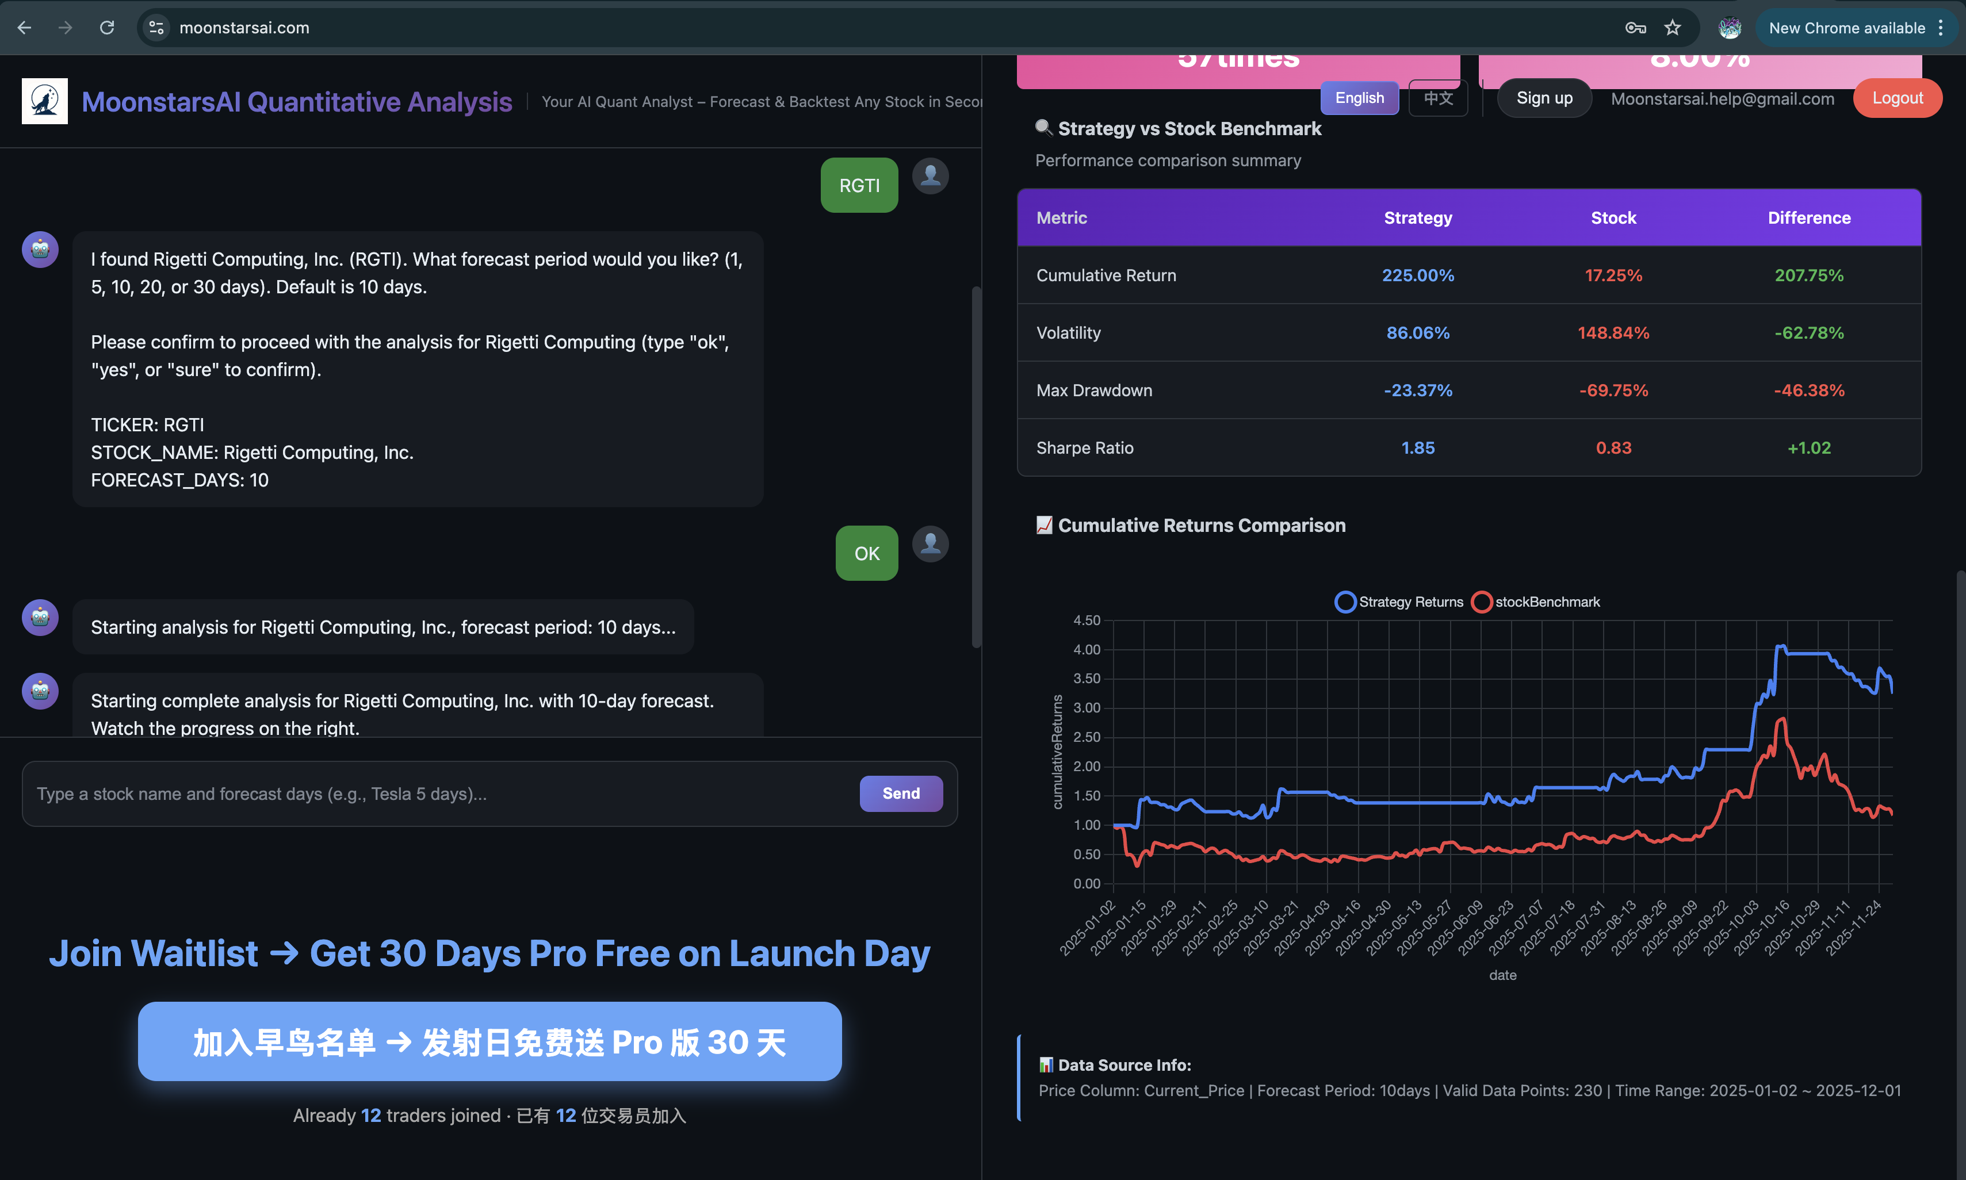Screen dimensions: 1966x1180
Task: Click the Sign up button
Action: tap(1544, 98)
